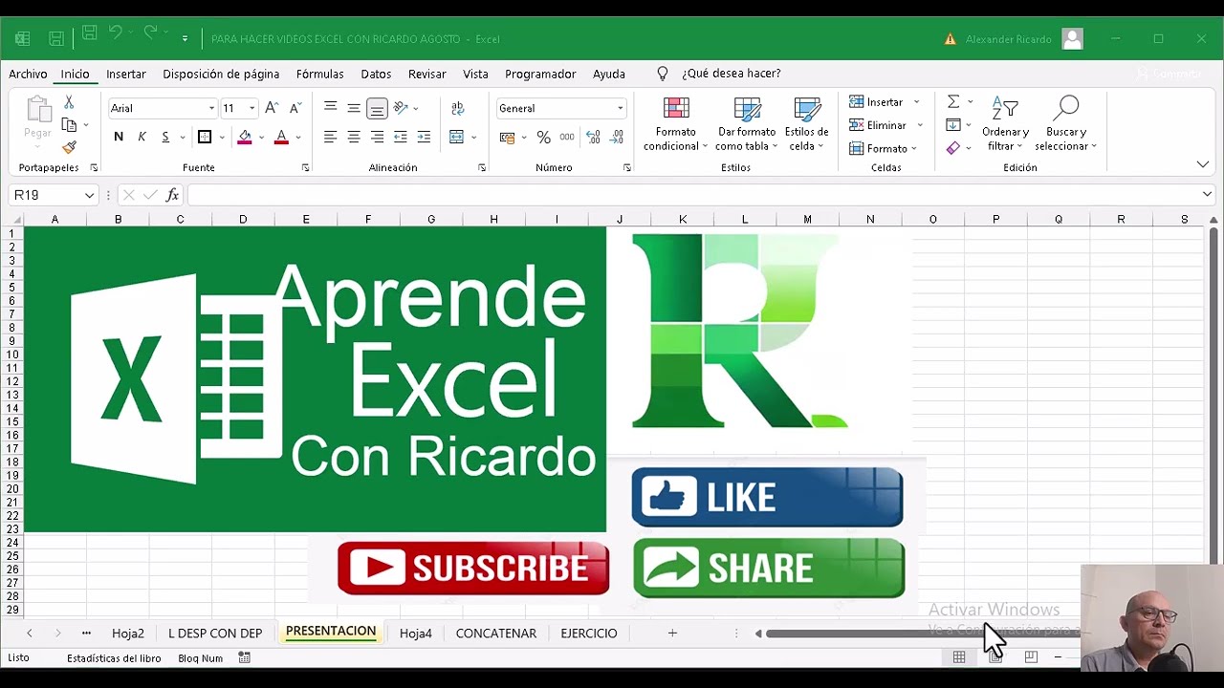Switch to Normal view icon
This screenshot has width=1224, height=688.
[x=959, y=657]
